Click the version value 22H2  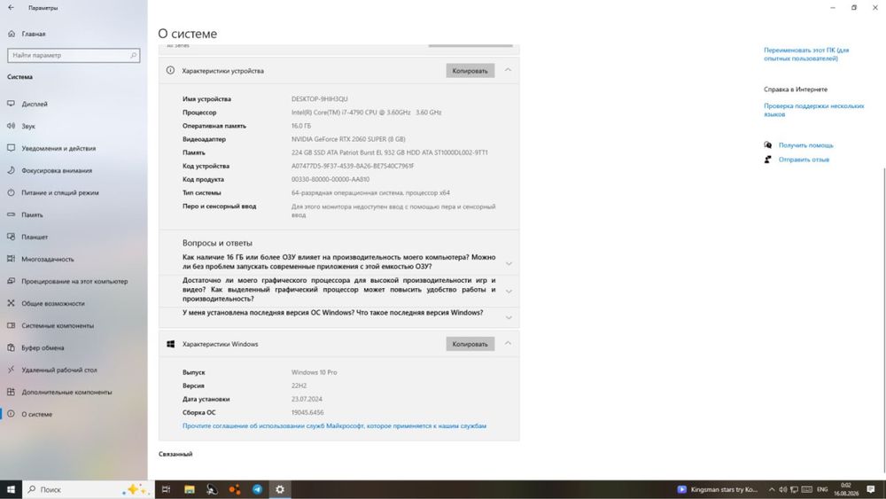299,386
